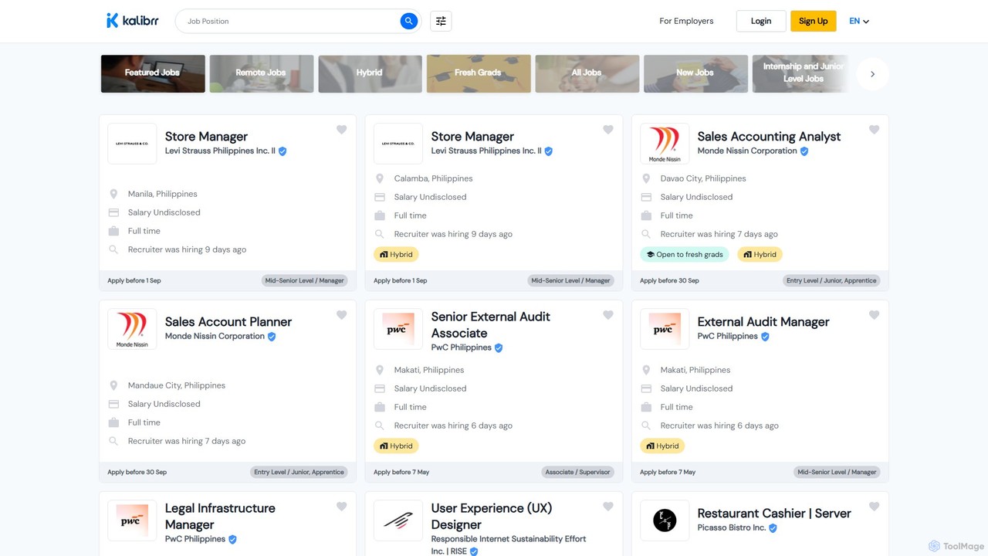
Task: Click Hybrid tag on External Audit Manager card
Action: (662, 446)
